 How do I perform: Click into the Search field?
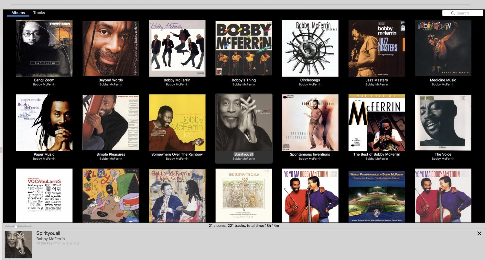463,13
